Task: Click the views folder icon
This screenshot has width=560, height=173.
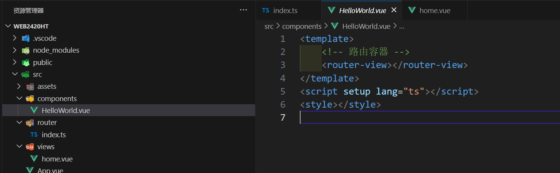Action: pos(30,147)
